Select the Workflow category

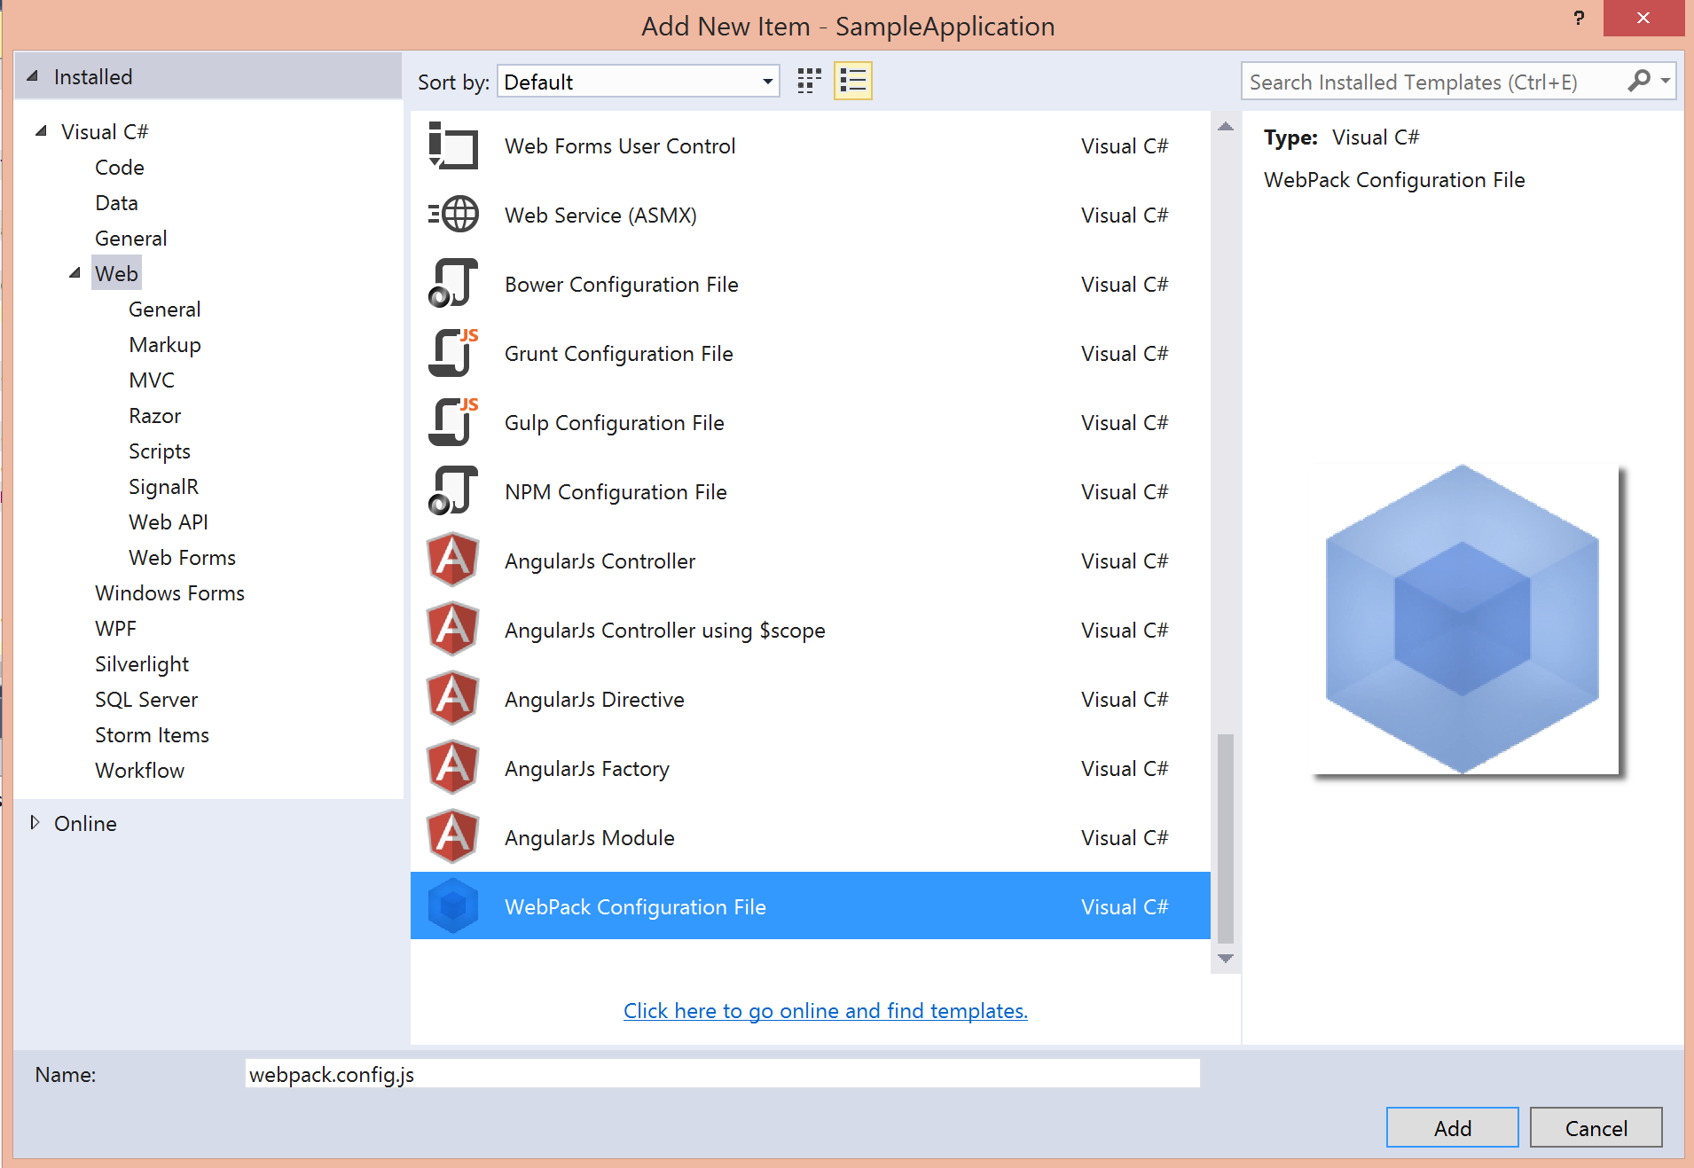tap(140, 770)
